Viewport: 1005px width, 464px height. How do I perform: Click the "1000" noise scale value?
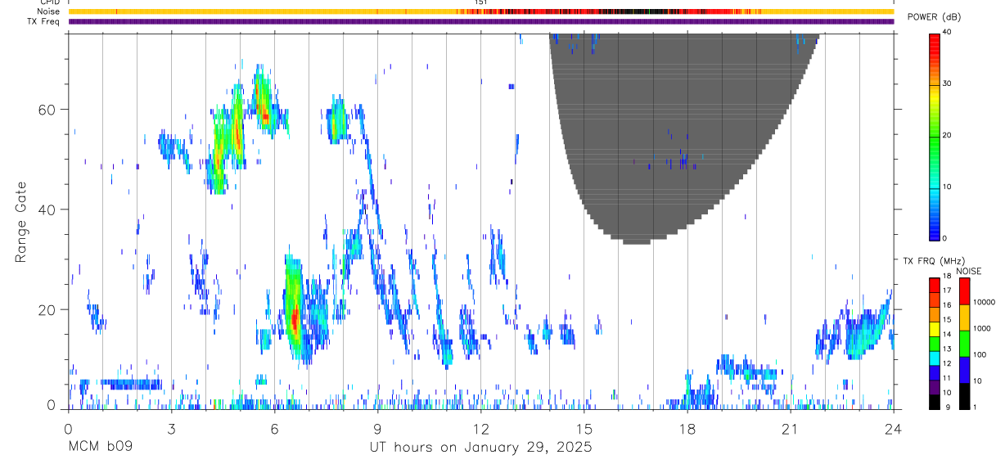[982, 329]
